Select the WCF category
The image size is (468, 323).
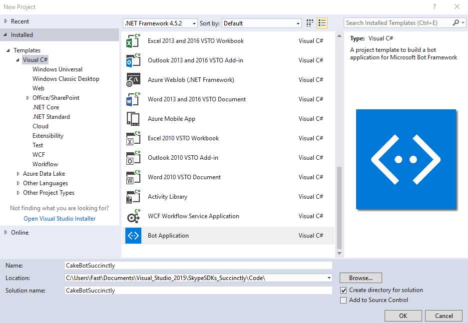[x=38, y=155]
